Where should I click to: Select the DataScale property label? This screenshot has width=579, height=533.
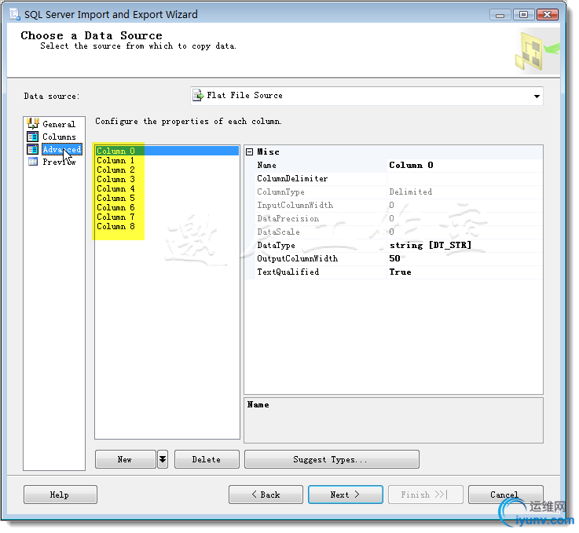[278, 232]
